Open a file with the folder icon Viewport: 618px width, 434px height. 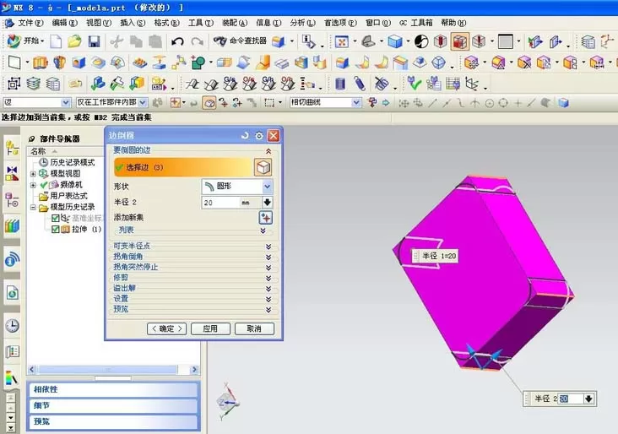[74, 41]
